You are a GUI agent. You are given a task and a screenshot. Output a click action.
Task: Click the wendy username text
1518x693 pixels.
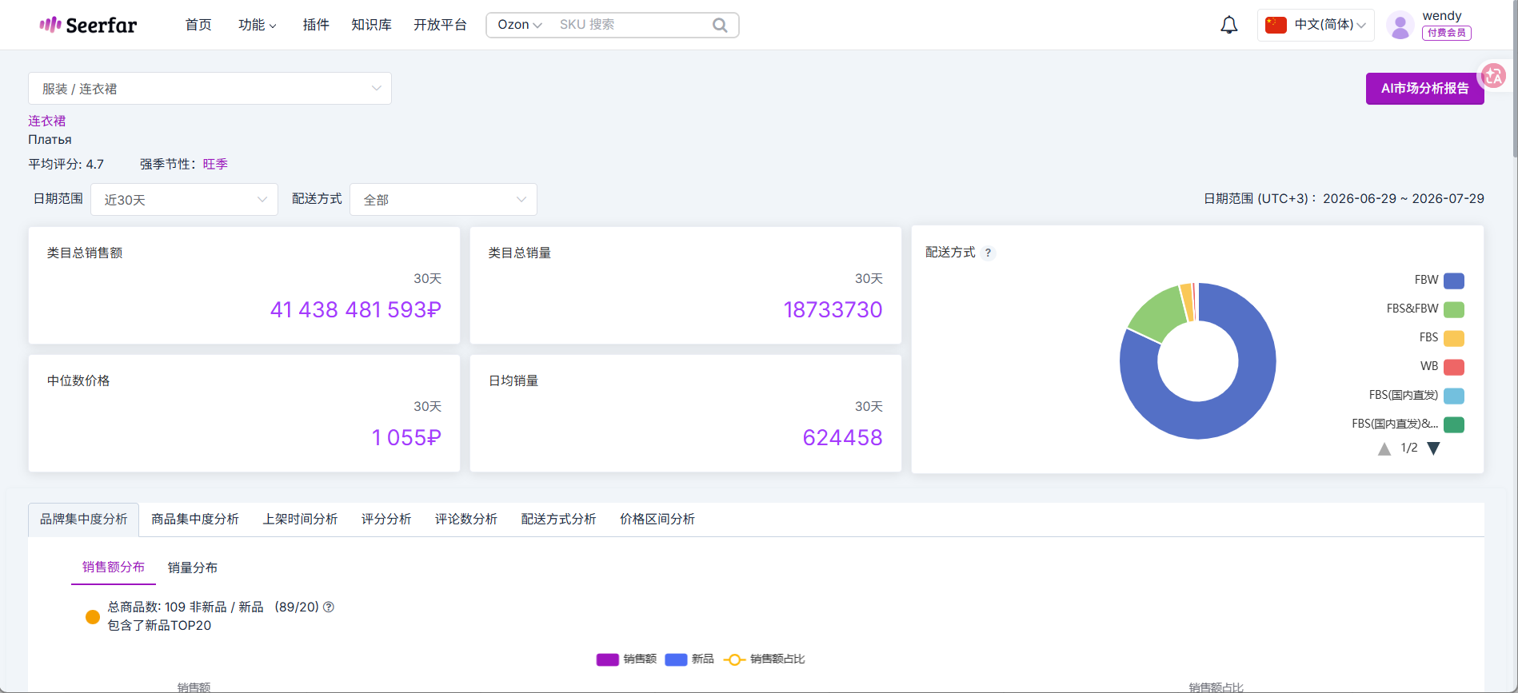point(1442,16)
